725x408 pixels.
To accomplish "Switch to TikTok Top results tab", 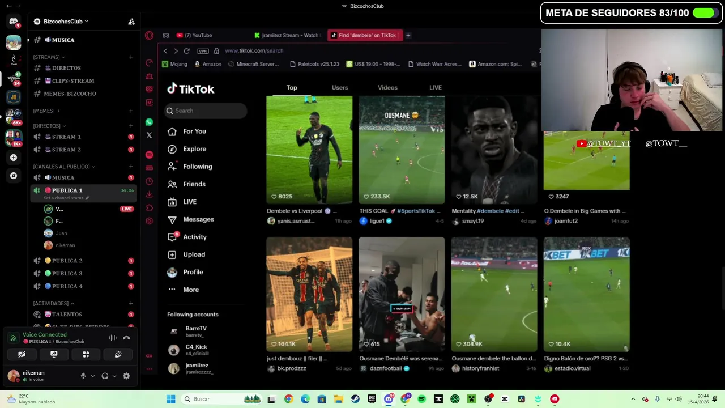I will 292,88.
